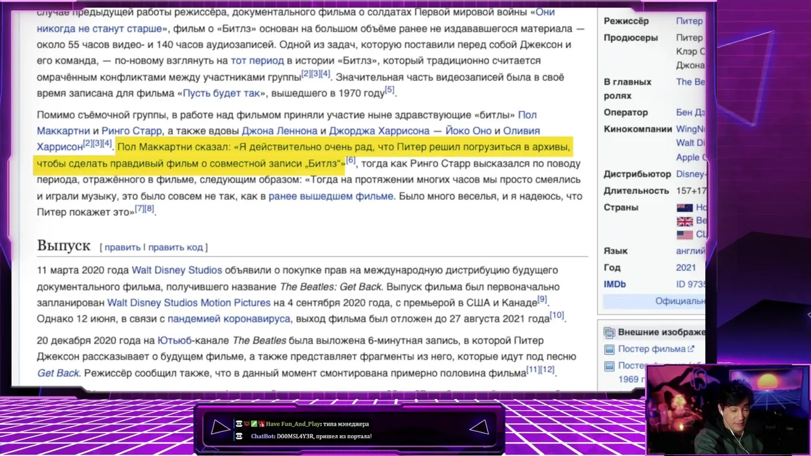Click the «Внешние изображе» box heading text

[661, 332]
